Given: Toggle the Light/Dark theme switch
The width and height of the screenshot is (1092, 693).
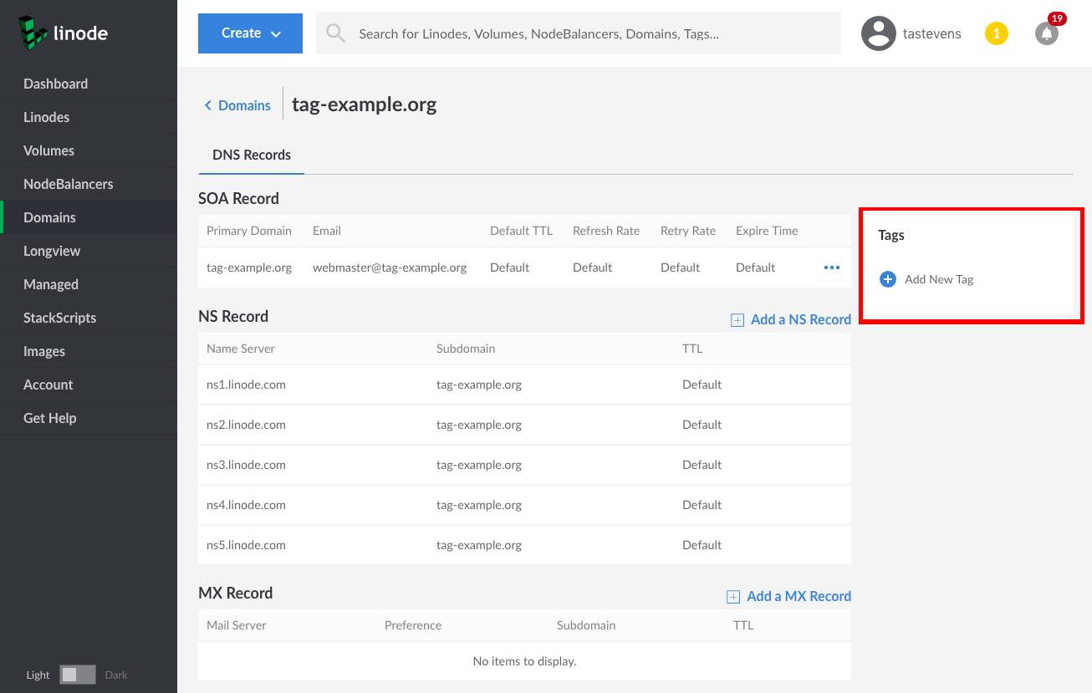Looking at the screenshot, I should pyautogui.click(x=78, y=674).
